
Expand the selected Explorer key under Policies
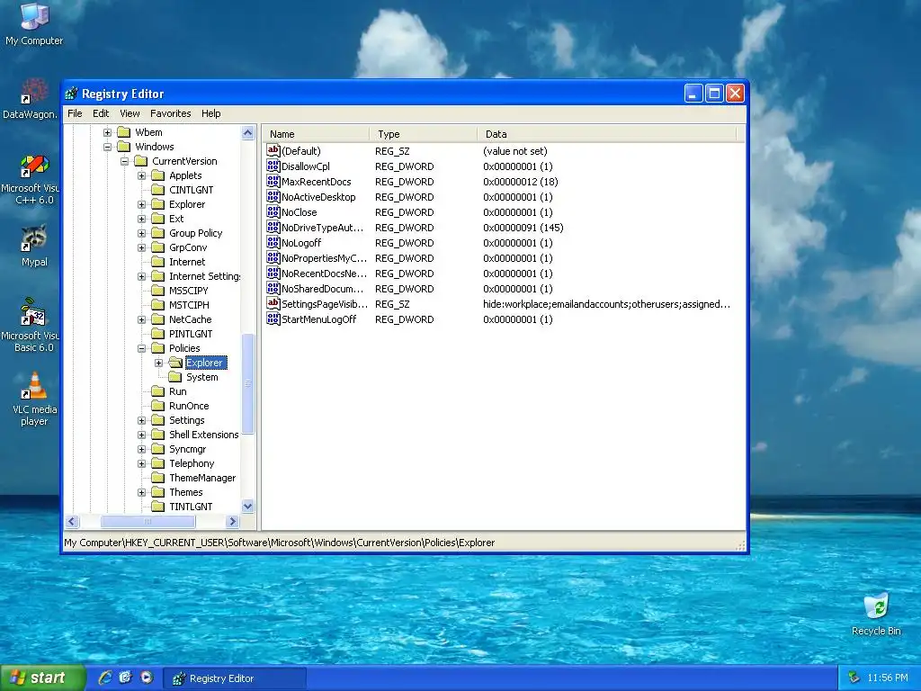[x=158, y=363]
